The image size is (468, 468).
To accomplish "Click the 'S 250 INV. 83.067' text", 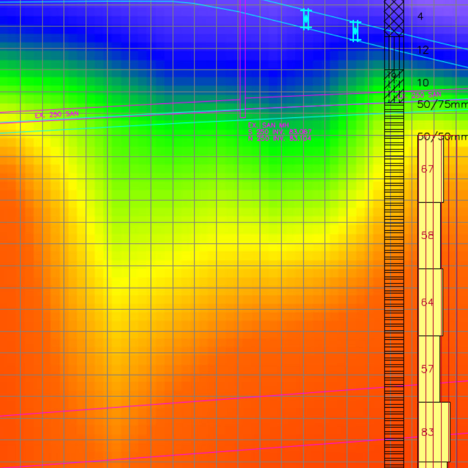I will point(280,132).
